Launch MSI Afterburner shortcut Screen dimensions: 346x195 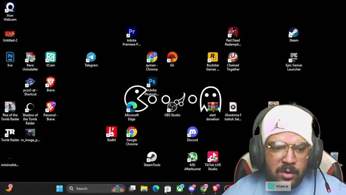click(x=192, y=161)
